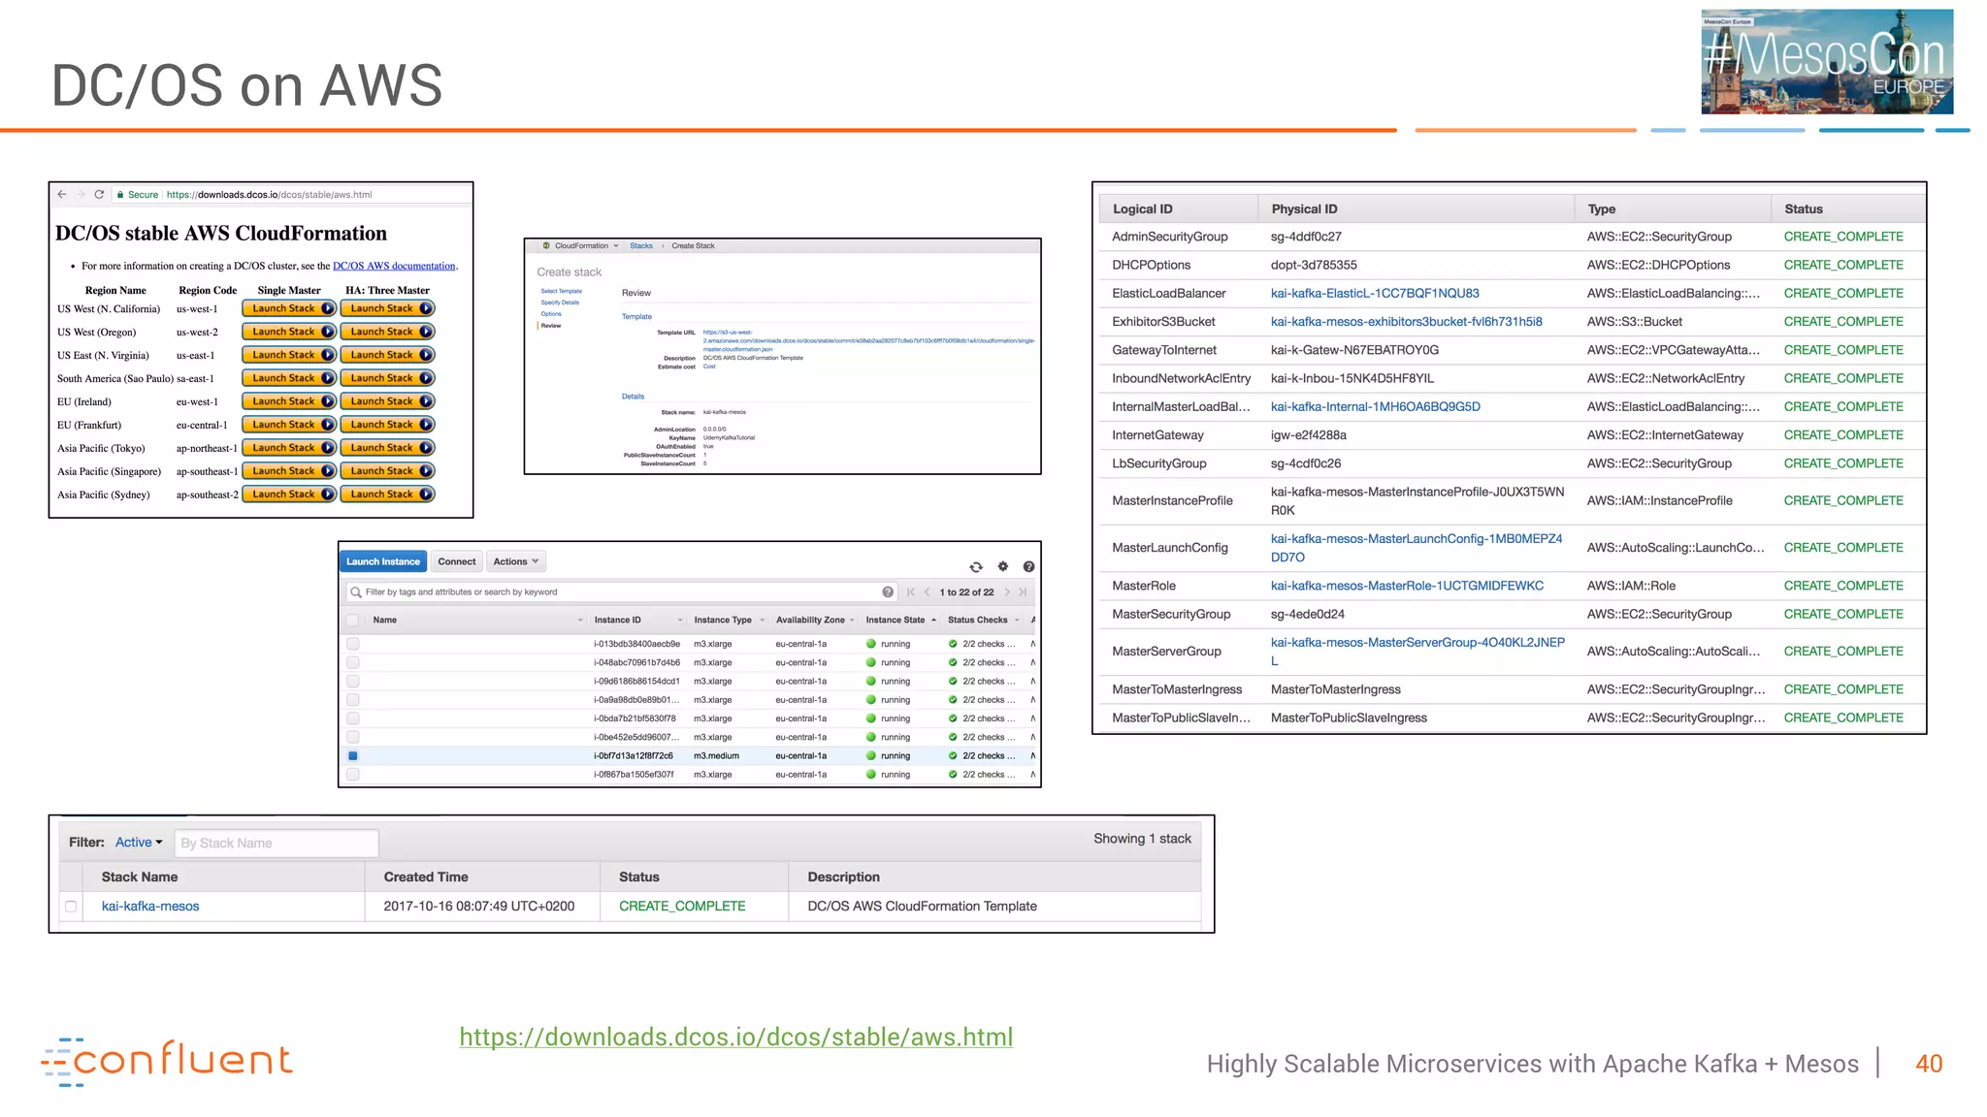Click the Cost estimate link
1987x1117 pixels.
coord(709,367)
